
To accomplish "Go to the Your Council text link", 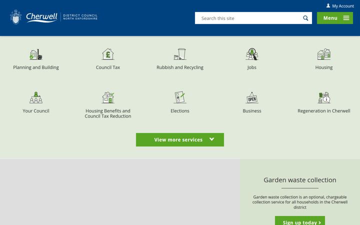I will click(36, 110).
